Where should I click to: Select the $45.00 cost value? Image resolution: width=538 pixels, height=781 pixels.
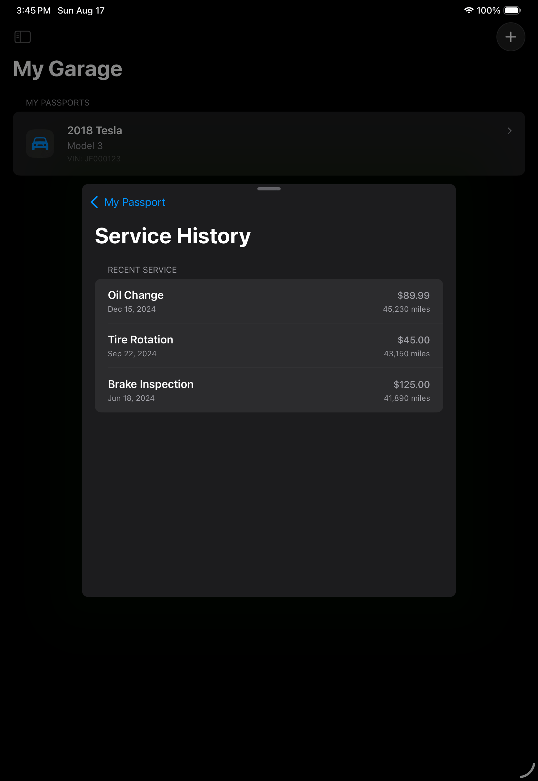(x=413, y=340)
